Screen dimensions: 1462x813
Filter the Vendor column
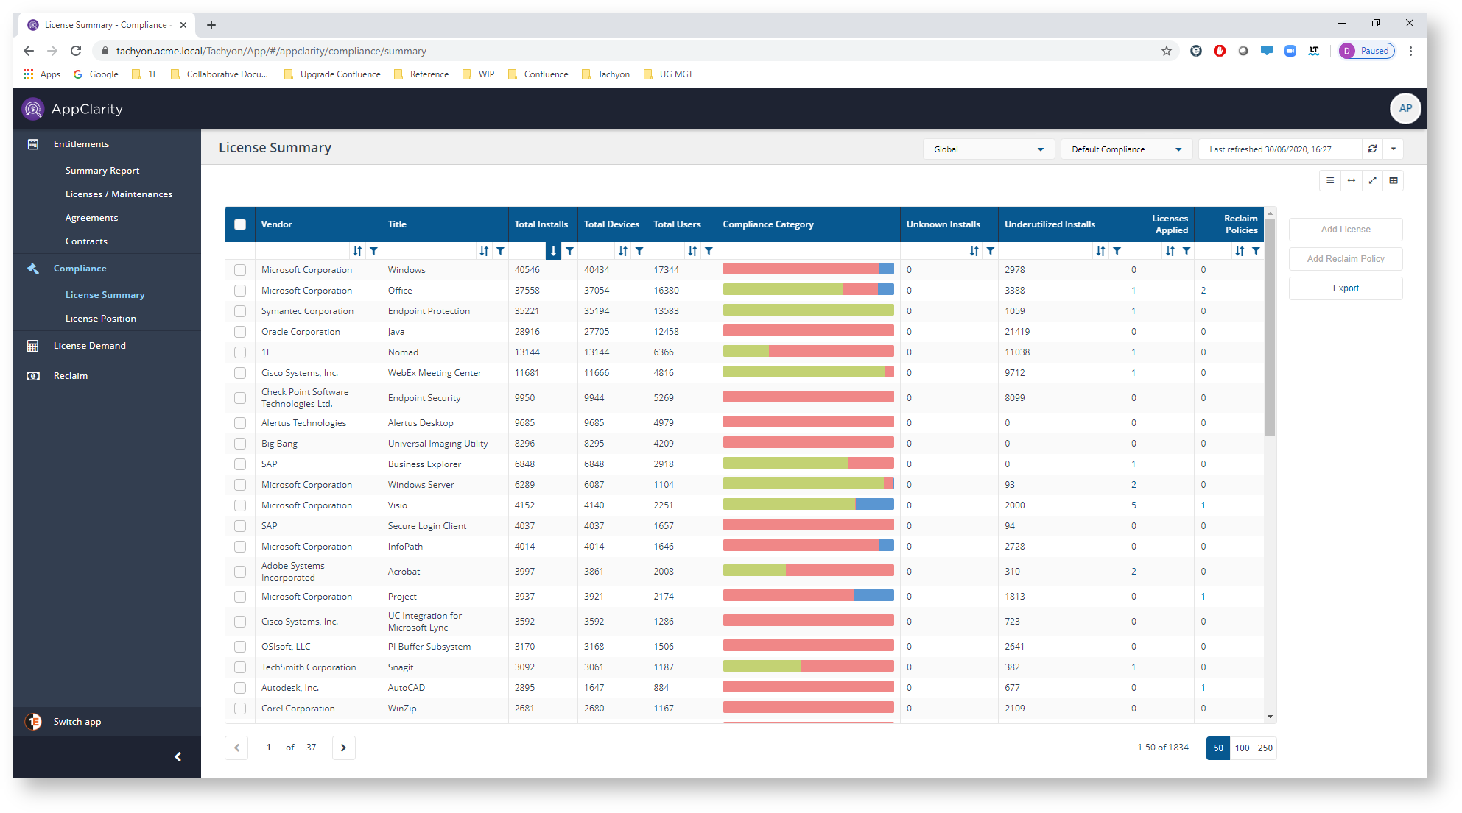(x=373, y=251)
